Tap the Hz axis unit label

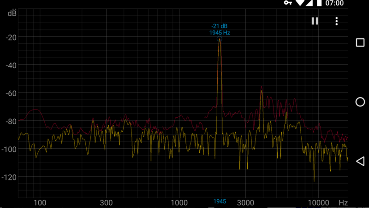pyautogui.click(x=343, y=202)
